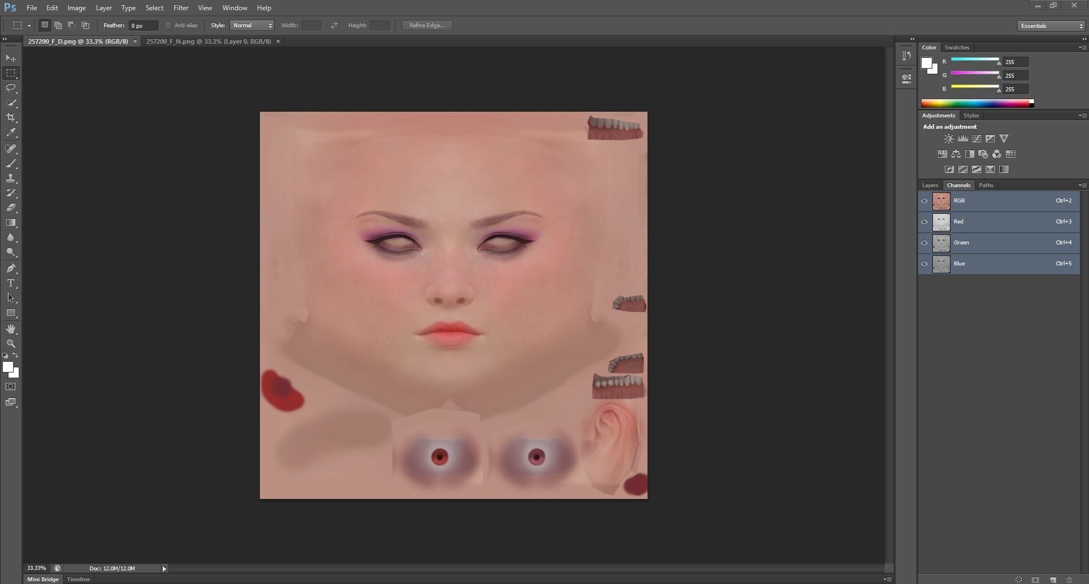The height and width of the screenshot is (584, 1089).
Task: Open the Mini Bridge panel tab
Action: pyautogui.click(x=43, y=579)
